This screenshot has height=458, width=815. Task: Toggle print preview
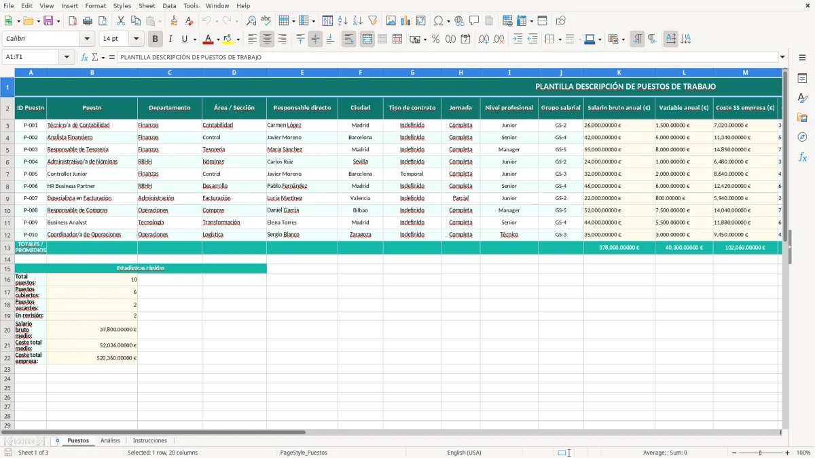[x=103, y=21]
